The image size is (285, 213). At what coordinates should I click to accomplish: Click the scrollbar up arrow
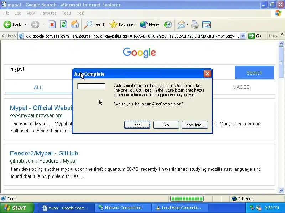click(x=281, y=43)
